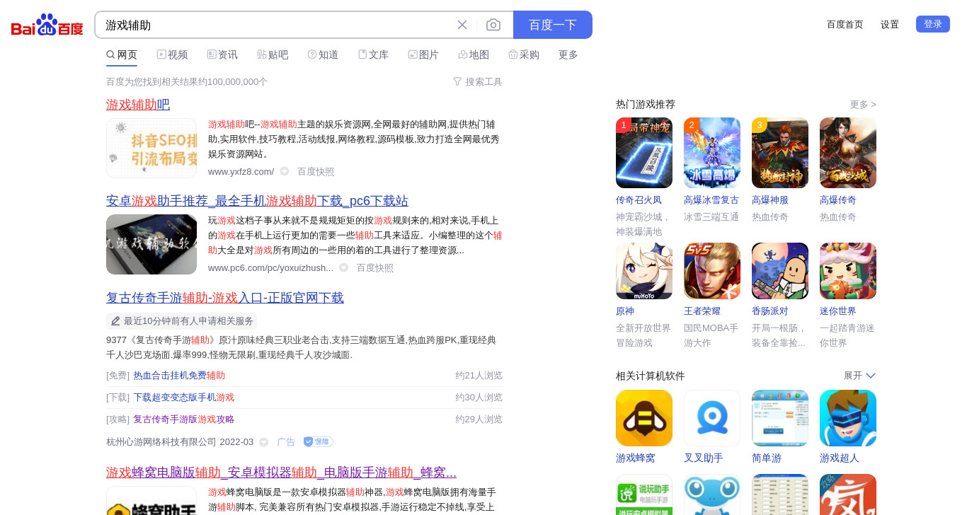
Task: Switch to the 视频 tab
Action: [x=172, y=54]
